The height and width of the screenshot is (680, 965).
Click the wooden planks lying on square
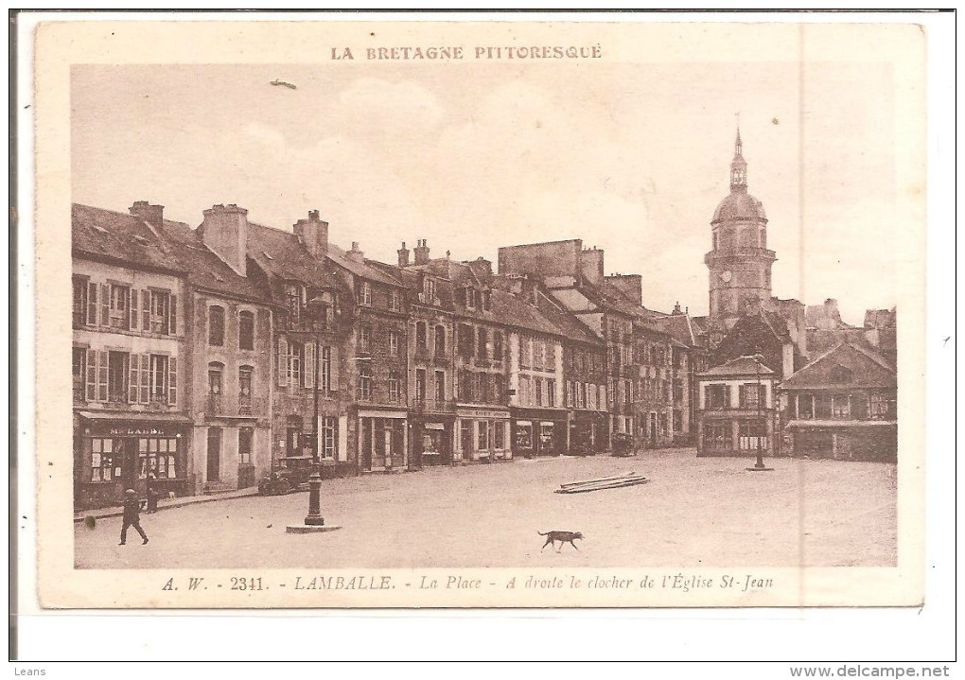click(602, 483)
